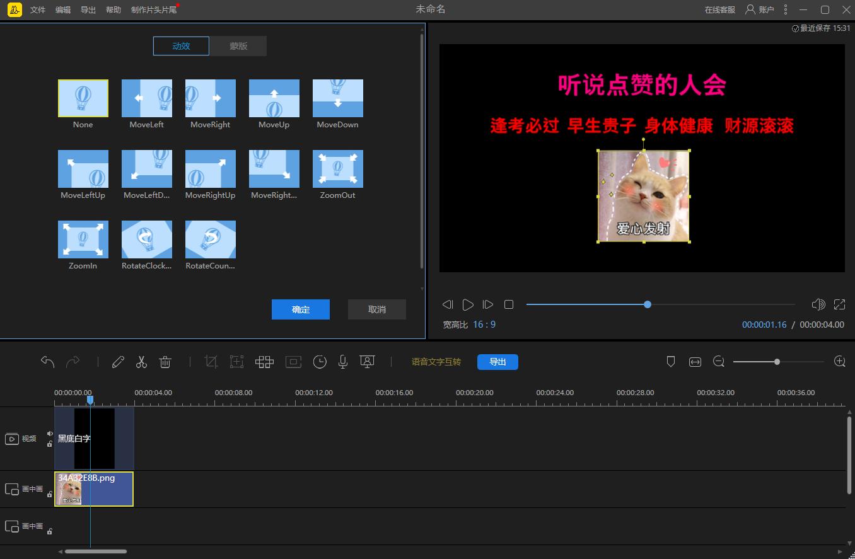The height and width of the screenshot is (559, 855).
Task: Click the mosaic tool icon
Action: click(x=264, y=362)
